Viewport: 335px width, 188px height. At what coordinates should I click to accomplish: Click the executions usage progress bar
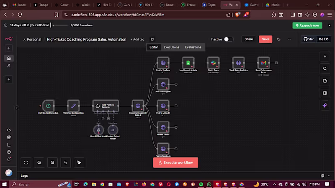pyautogui.click(x=60, y=25)
